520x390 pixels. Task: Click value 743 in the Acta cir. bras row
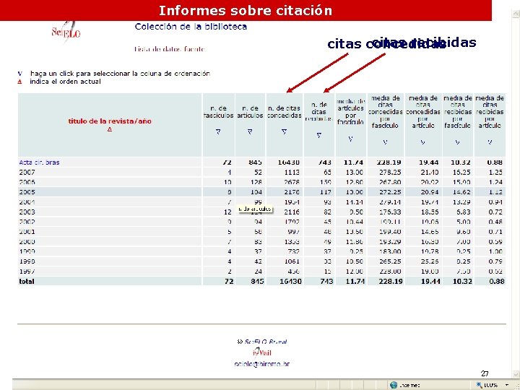tap(324, 162)
